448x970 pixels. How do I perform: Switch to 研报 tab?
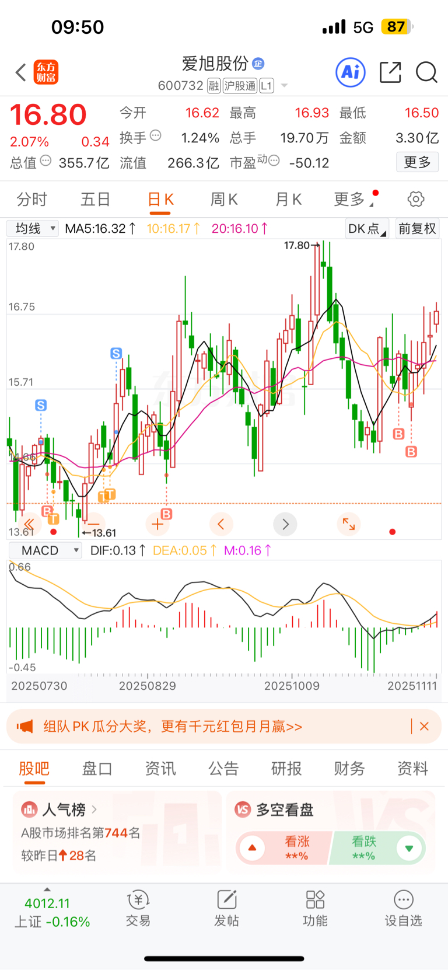(x=286, y=769)
